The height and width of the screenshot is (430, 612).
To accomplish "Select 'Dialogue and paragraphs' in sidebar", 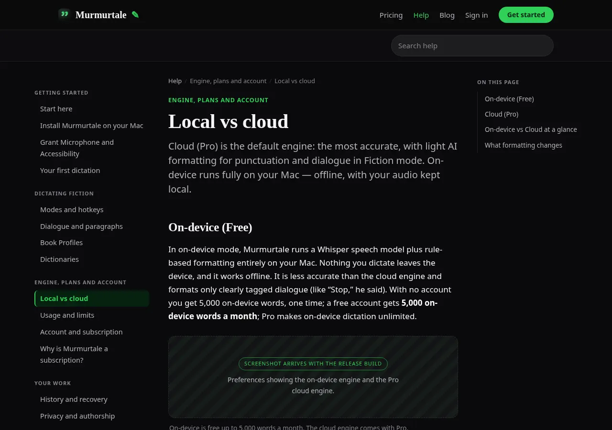I will click(92, 226).
